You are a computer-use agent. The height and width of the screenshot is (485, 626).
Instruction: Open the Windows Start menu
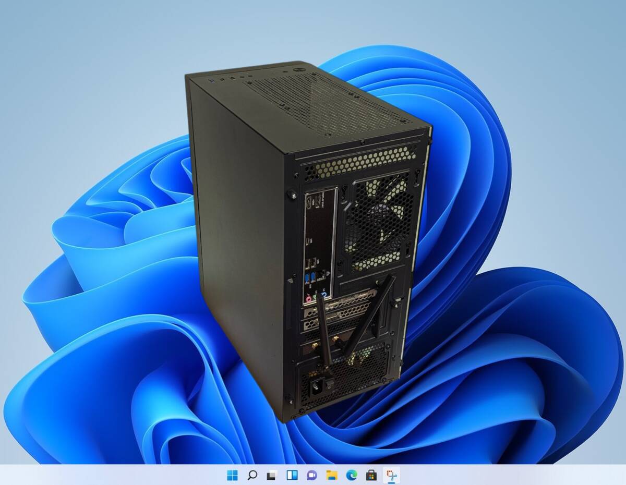point(232,475)
